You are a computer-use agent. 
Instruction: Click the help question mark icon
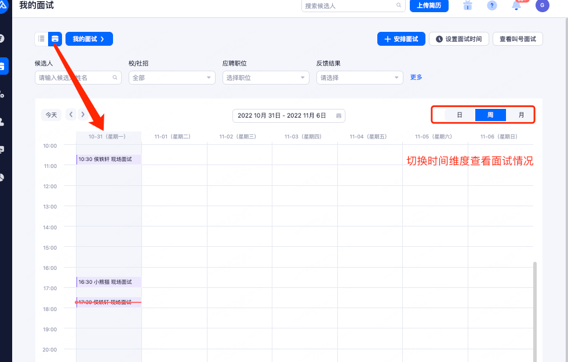pyautogui.click(x=492, y=6)
